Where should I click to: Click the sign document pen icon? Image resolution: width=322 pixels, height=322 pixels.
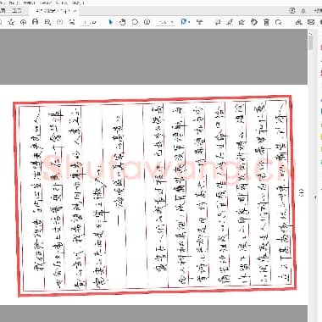tap(241, 22)
